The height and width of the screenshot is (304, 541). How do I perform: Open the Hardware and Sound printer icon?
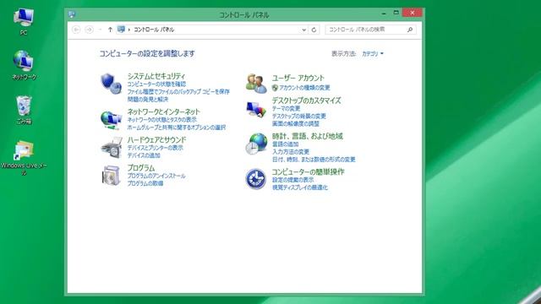pos(111,147)
